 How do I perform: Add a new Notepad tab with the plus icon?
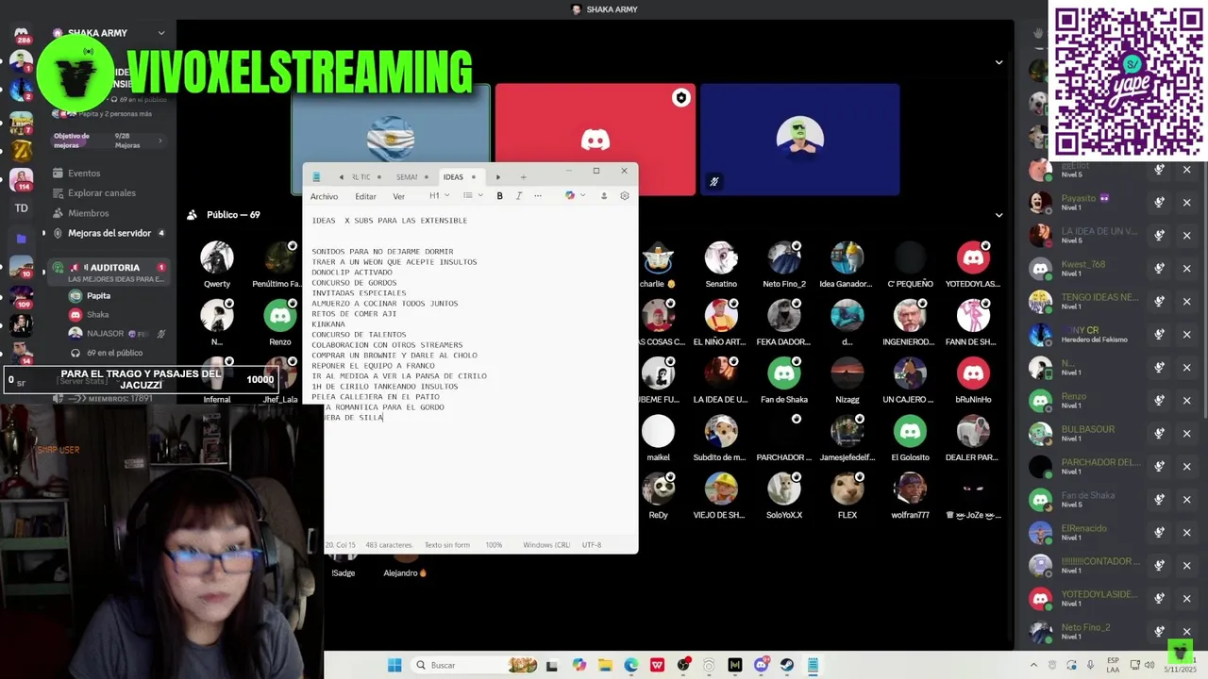(523, 177)
